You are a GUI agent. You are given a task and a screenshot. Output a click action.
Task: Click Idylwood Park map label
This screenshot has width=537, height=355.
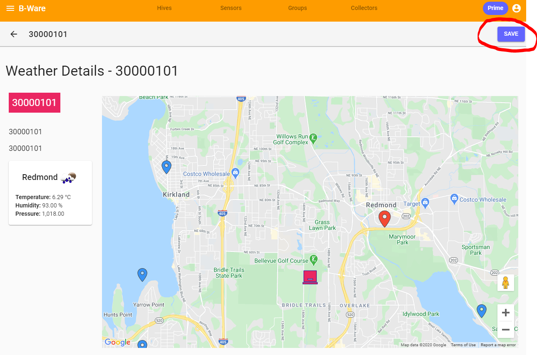point(421,314)
